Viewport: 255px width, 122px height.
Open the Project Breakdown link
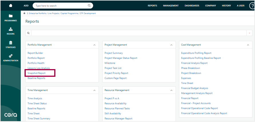click(x=191, y=73)
